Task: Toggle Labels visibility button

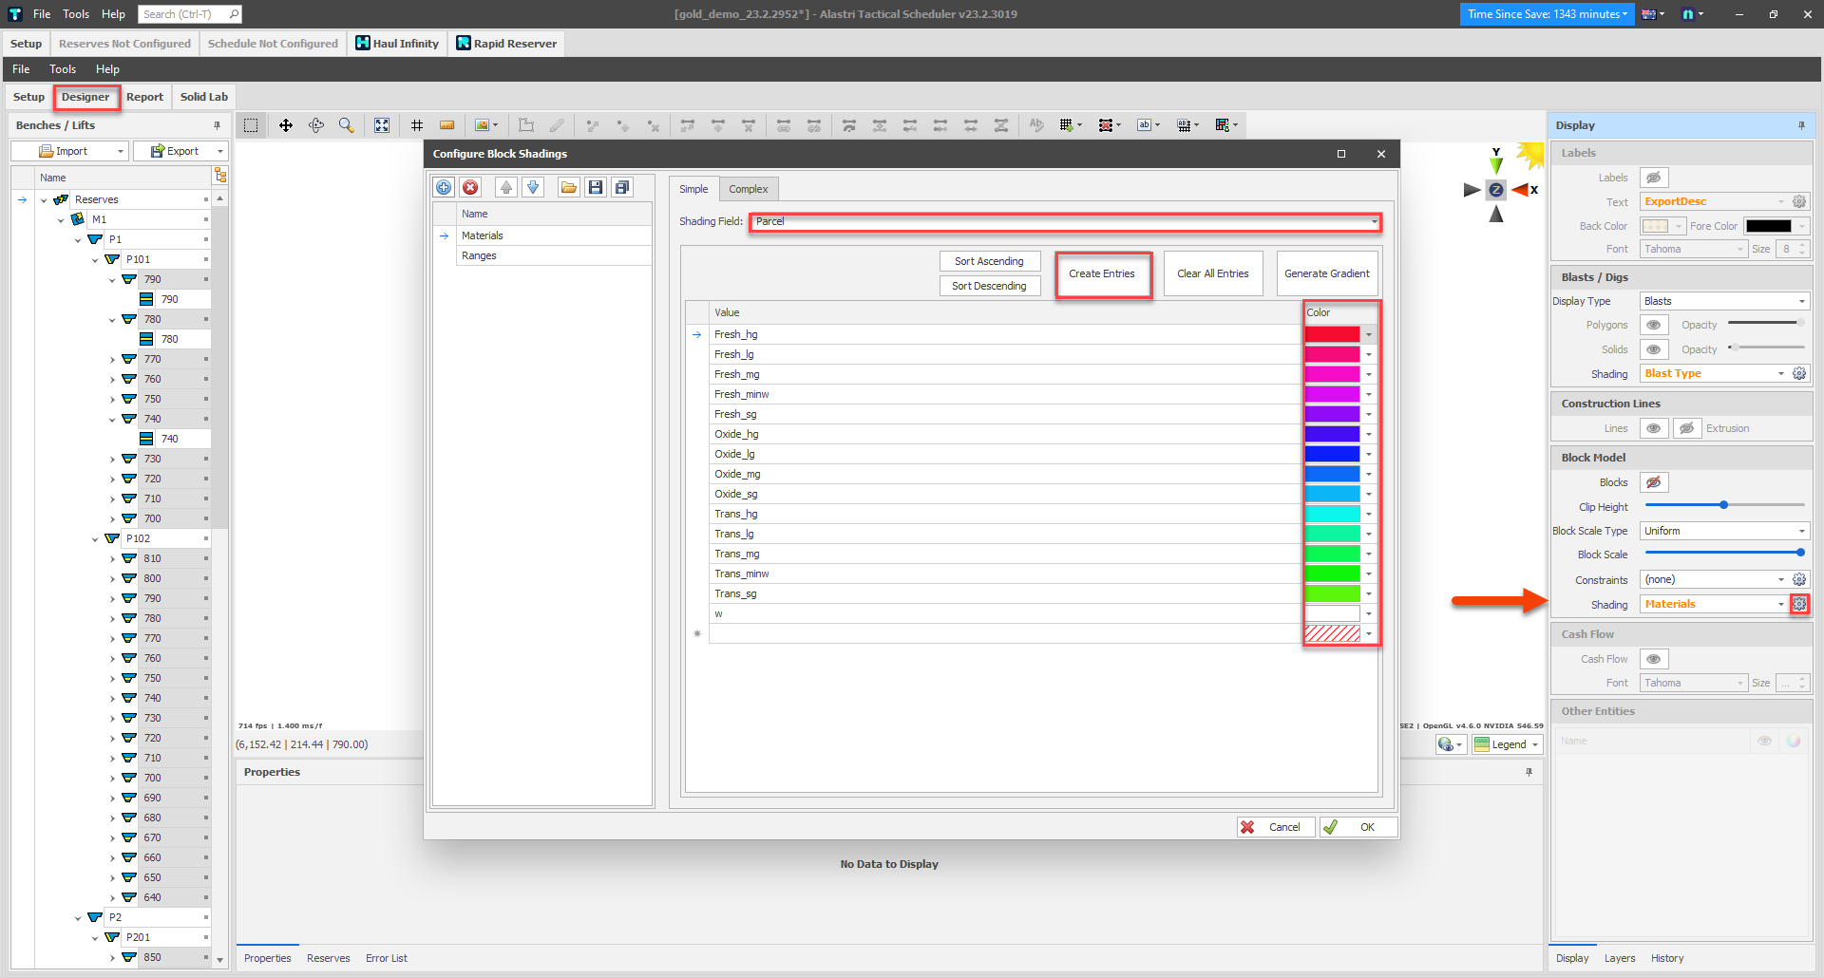Action: coord(1653,178)
